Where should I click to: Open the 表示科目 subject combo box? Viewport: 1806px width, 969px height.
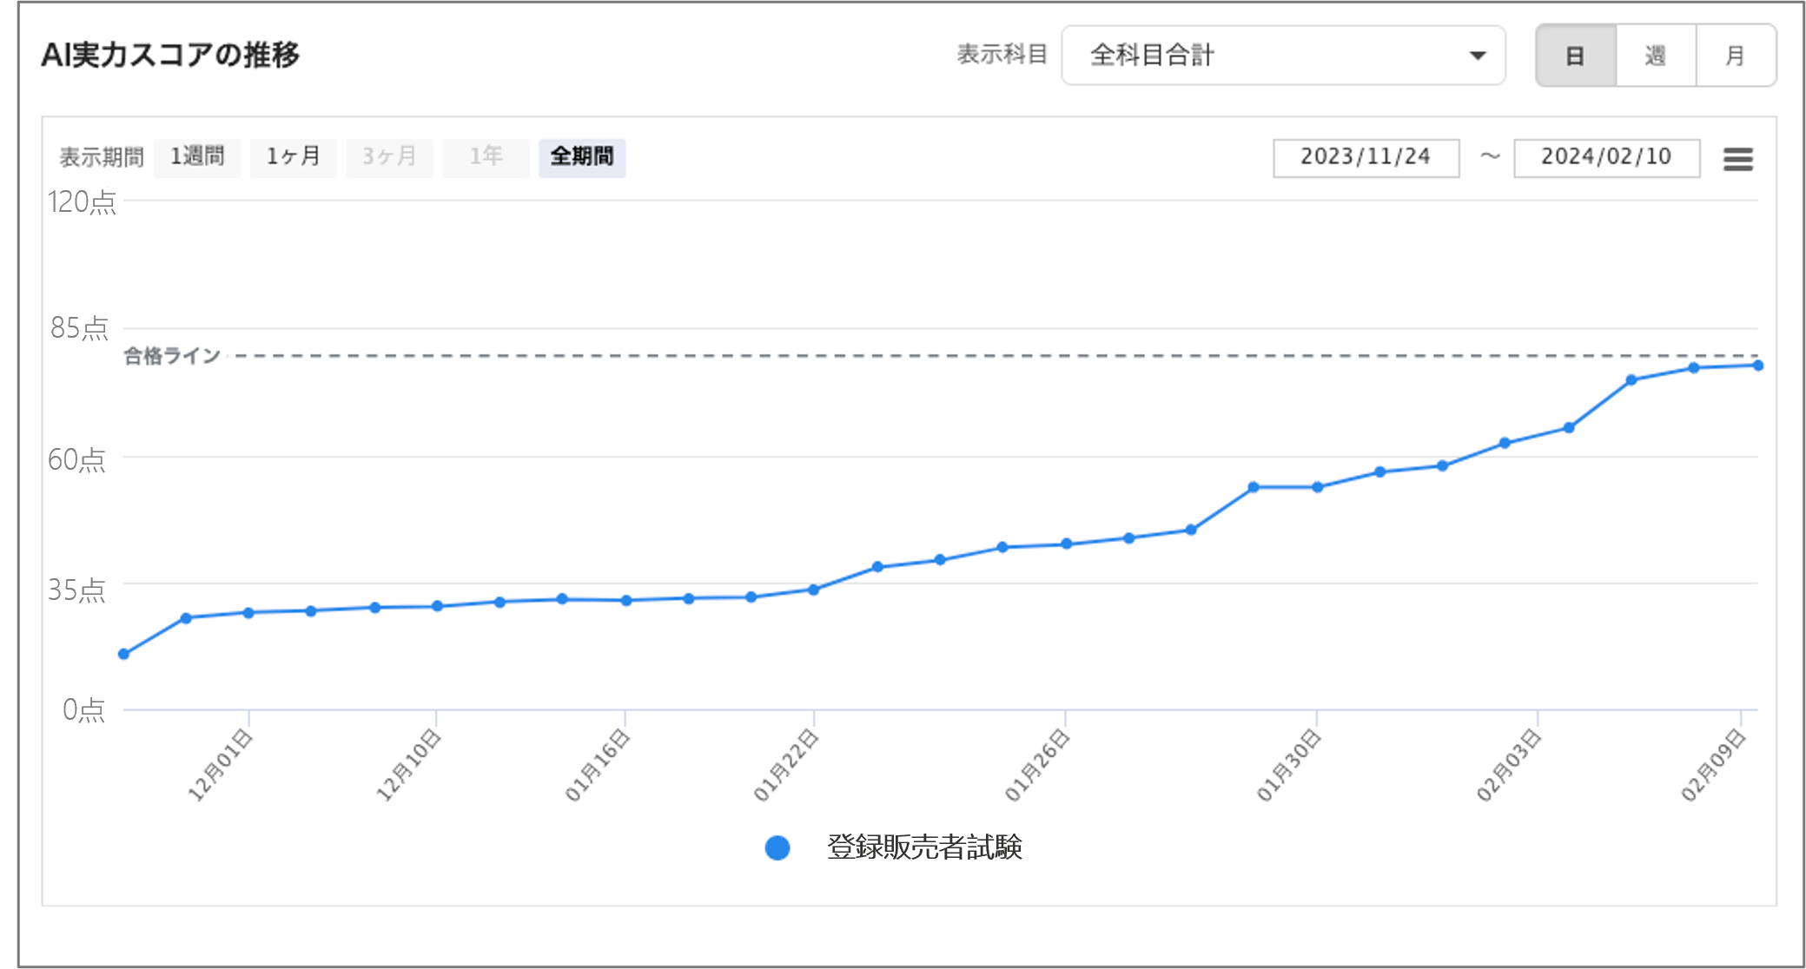point(1282,56)
